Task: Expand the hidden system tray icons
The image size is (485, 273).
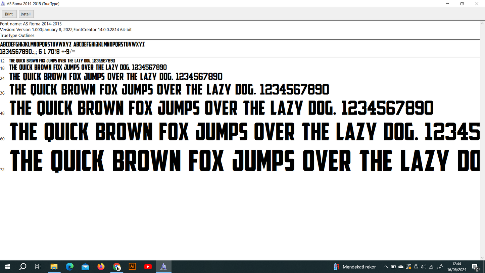Action: pos(385,266)
